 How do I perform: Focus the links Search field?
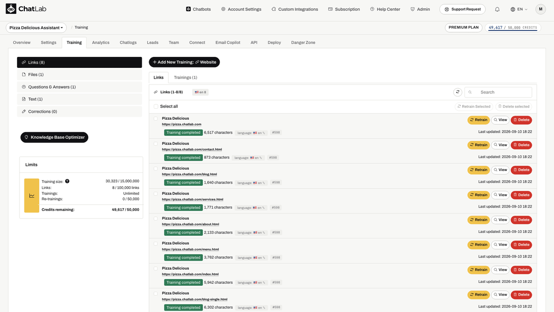(x=498, y=92)
